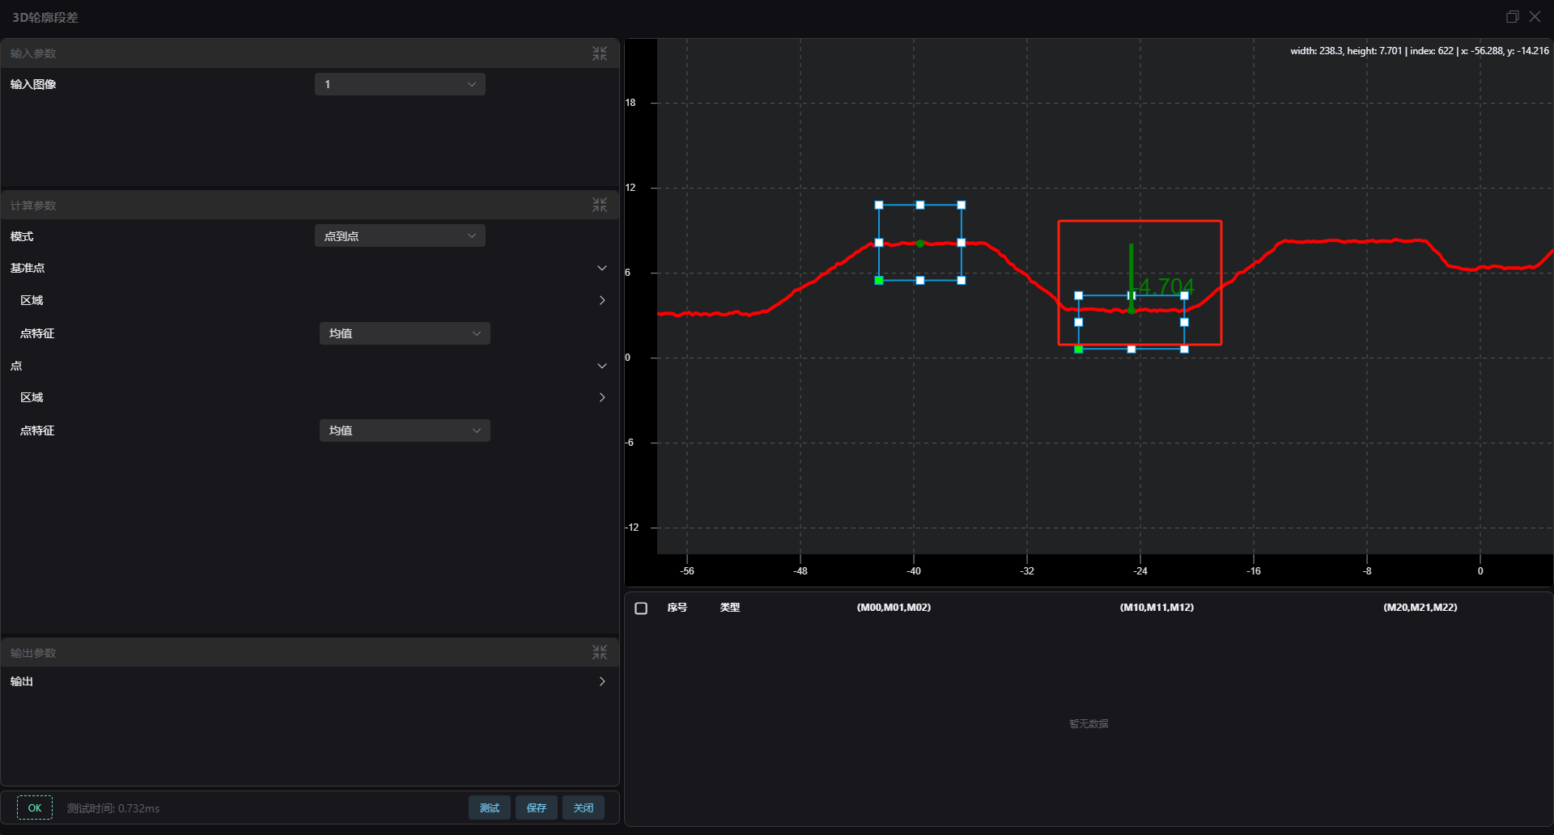Select the green corner handle of right ROI box
The image size is (1554, 835).
click(1079, 350)
